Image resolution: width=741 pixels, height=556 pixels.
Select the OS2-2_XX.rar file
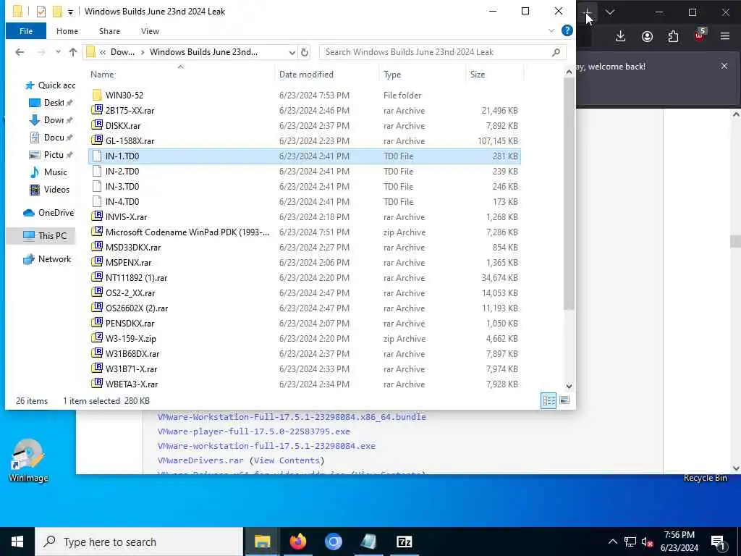point(130,292)
